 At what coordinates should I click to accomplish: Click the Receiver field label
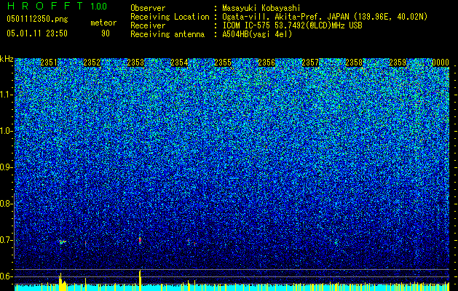148,25
